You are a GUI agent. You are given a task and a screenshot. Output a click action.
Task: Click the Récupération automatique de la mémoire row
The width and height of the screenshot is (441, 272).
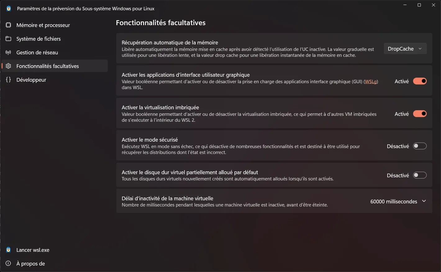248,48
